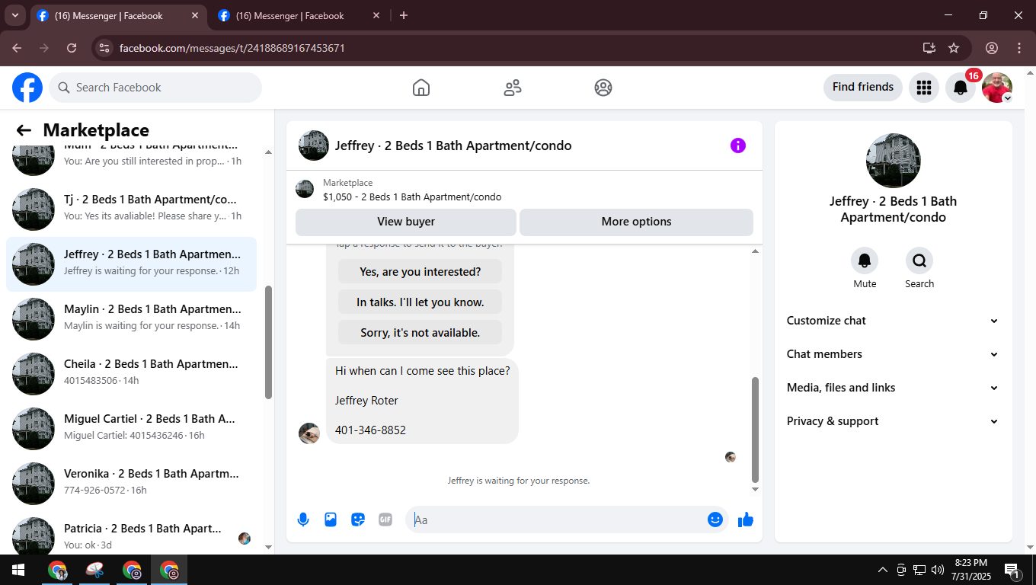Screen dimensions: 1036x585
Task: Click the More options button
Action: click(x=636, y=222)
